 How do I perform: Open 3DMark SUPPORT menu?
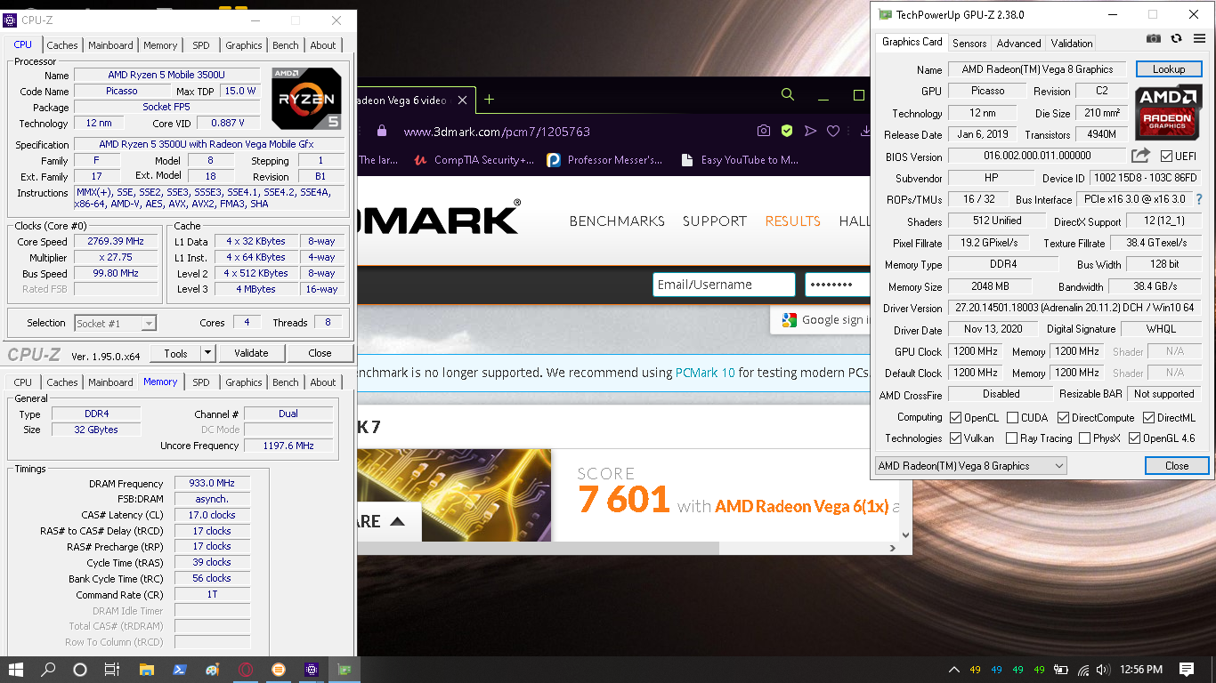pos(715,221)
